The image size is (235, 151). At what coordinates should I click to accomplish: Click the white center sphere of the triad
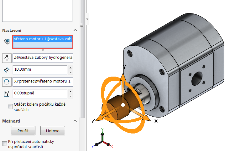coord(123,105)
